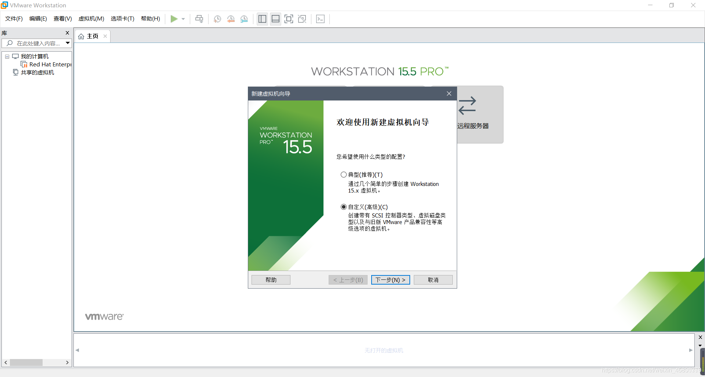This screenshot has height=377, width=705.
Task: Click the 无打开的虚拟机 status text
Action: coord(384,351)
